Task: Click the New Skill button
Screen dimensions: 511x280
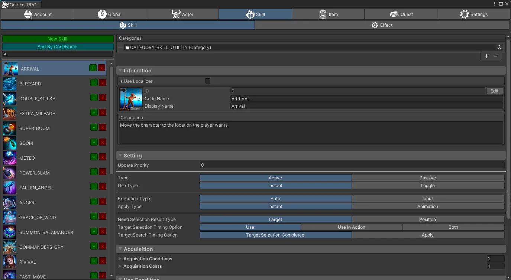Action: click(58, 39)
